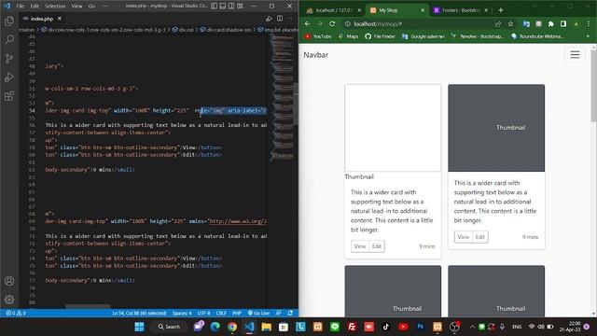Select the index.php editor tab
Image resolution: width=597 pixels, height=336 pixels.
[x=42, y=19]
